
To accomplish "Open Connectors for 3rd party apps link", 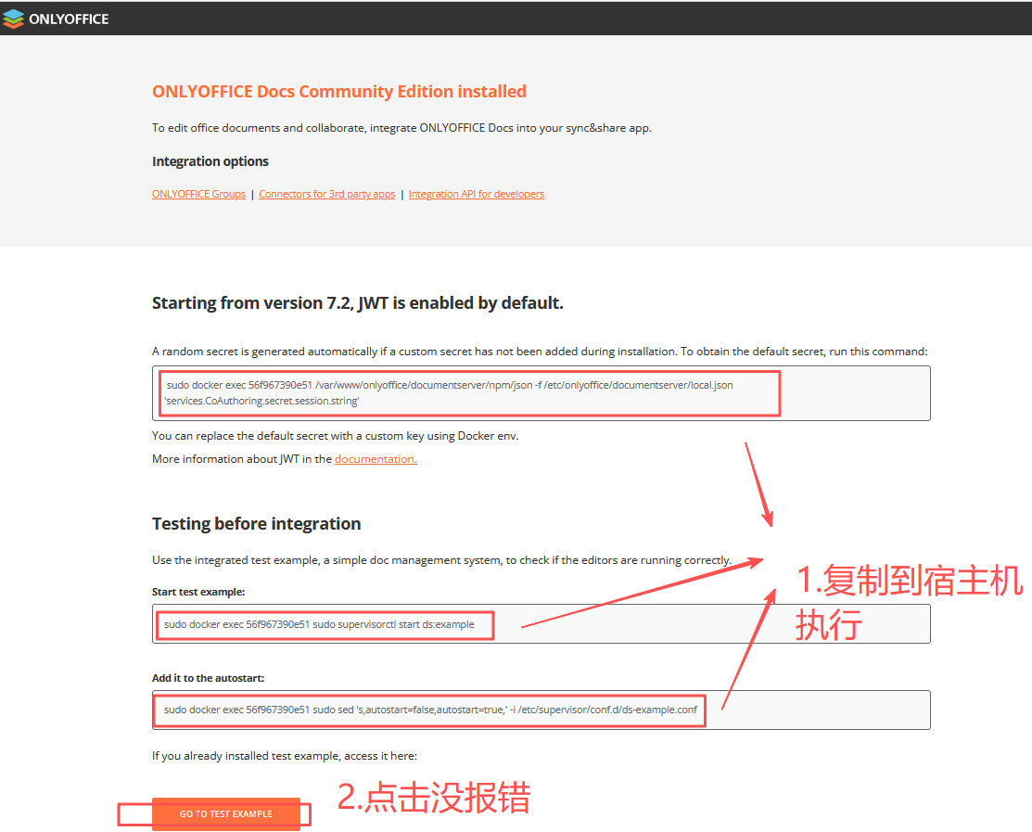I will tap(326, 194).
